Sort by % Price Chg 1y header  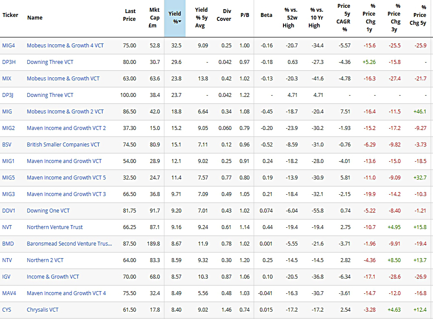[369, 18]
